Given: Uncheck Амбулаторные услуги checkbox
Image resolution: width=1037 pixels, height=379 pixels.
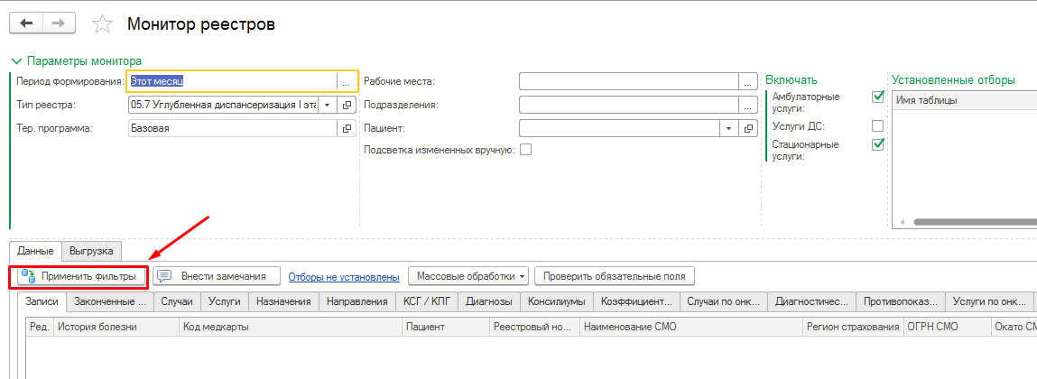Looking at the screenshot, I should click(877, 97).
